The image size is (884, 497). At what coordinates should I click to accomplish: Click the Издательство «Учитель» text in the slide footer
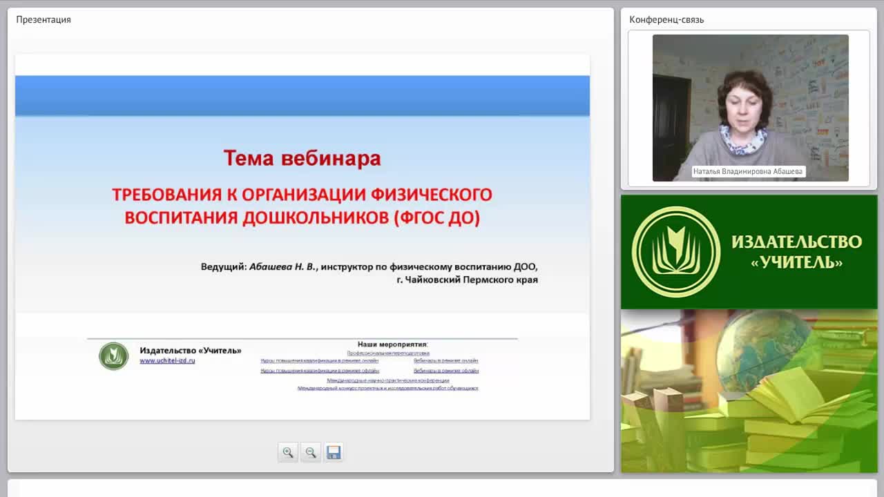[x=191, y=351]
